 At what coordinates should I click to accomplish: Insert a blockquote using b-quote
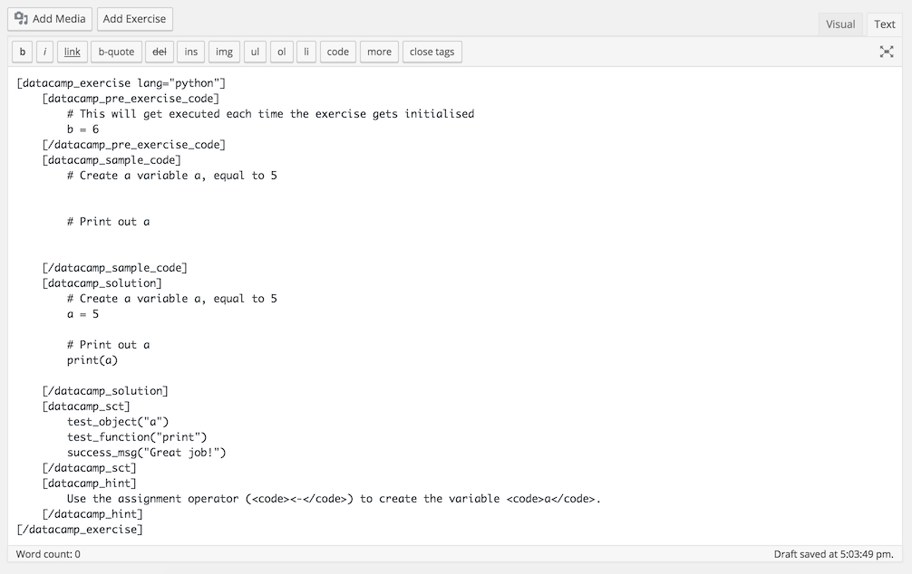click(116, 52)
